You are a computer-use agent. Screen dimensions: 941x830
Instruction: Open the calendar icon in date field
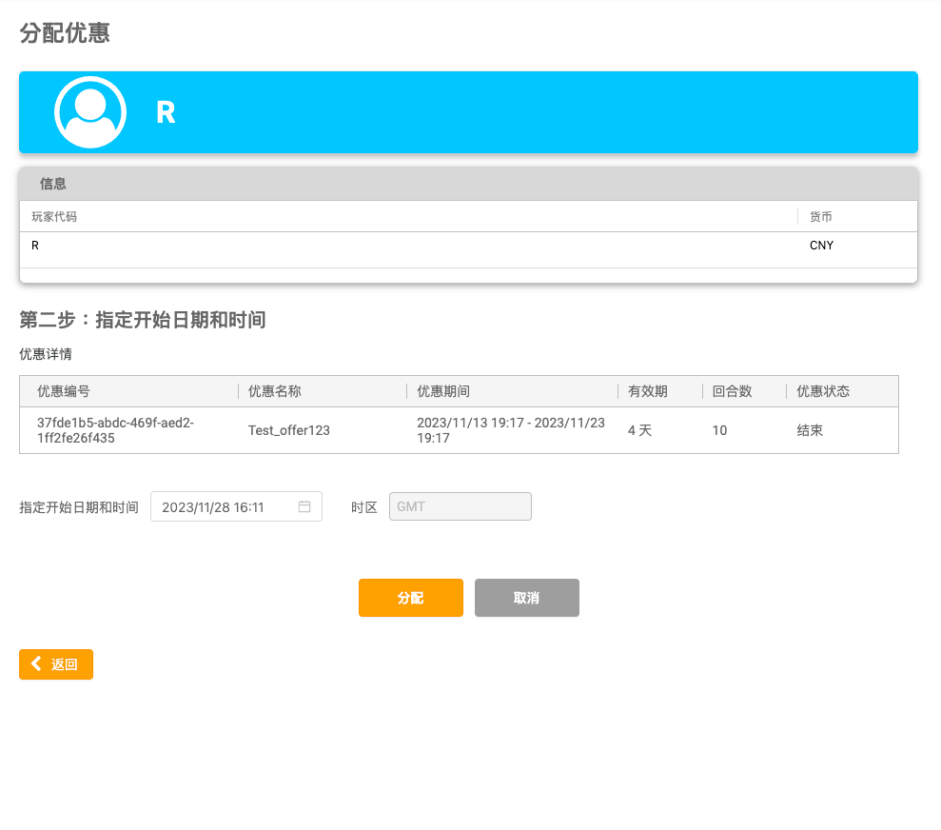[304, 506]
